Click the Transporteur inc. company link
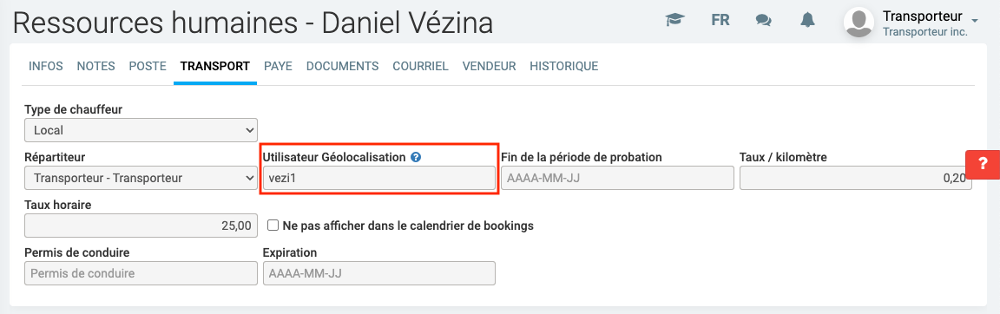Image resolution: width=1000 pixels, height=314 pixels. 924,31
